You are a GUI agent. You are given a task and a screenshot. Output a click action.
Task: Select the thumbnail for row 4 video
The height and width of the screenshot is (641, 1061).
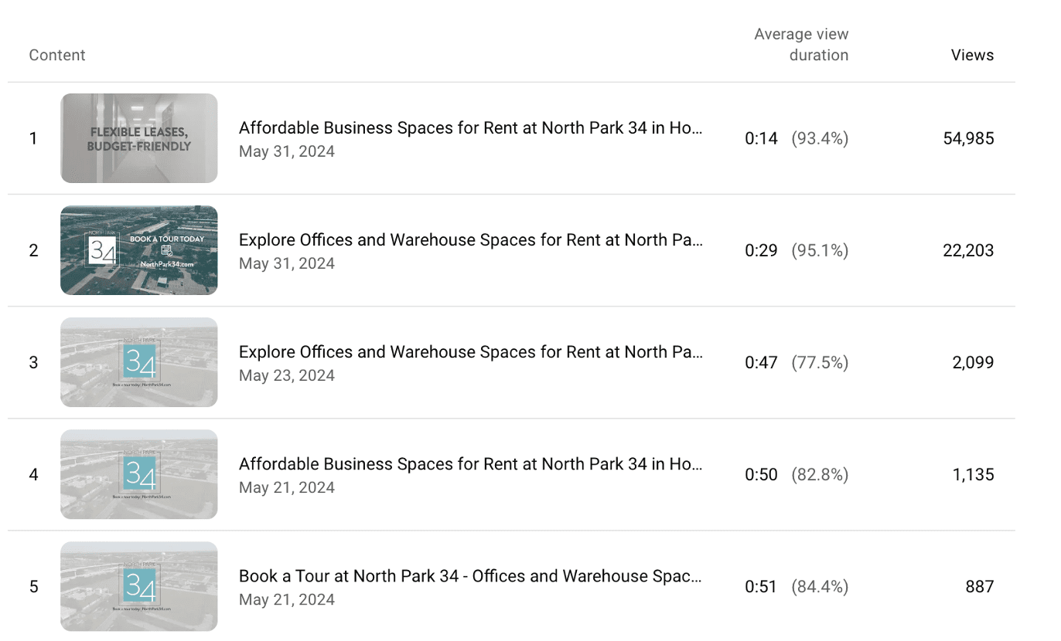[x=138, y=473]
